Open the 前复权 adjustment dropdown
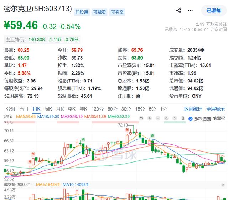The width and height of the screenshot is (228, 200). (x=219, y=118)
